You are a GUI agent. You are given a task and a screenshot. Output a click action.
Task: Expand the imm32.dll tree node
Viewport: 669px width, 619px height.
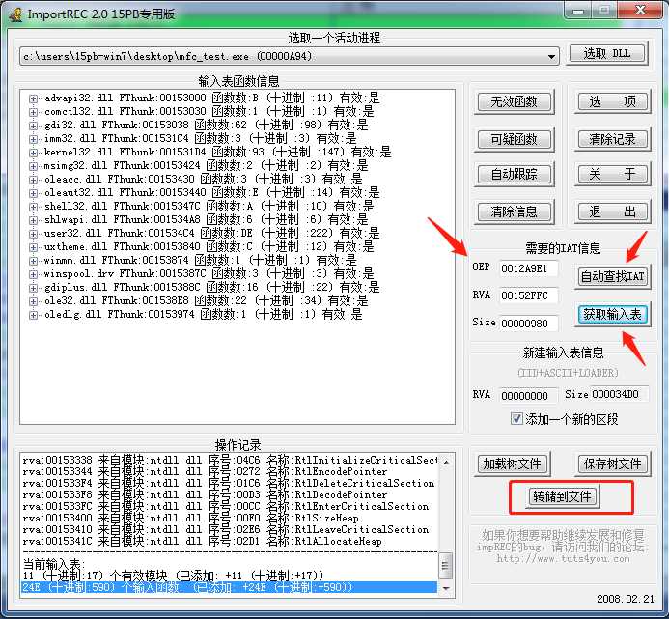click(x=33, y=139)
